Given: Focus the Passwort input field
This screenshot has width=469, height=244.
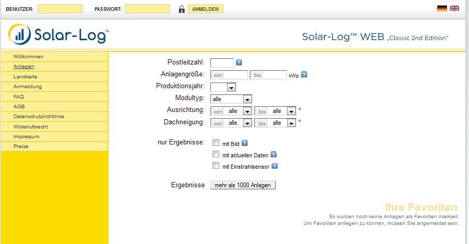Looking at the screenshot, I should click(147, 9).
